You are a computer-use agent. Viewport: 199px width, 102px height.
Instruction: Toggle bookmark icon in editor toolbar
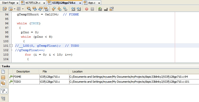pos(65,9)
